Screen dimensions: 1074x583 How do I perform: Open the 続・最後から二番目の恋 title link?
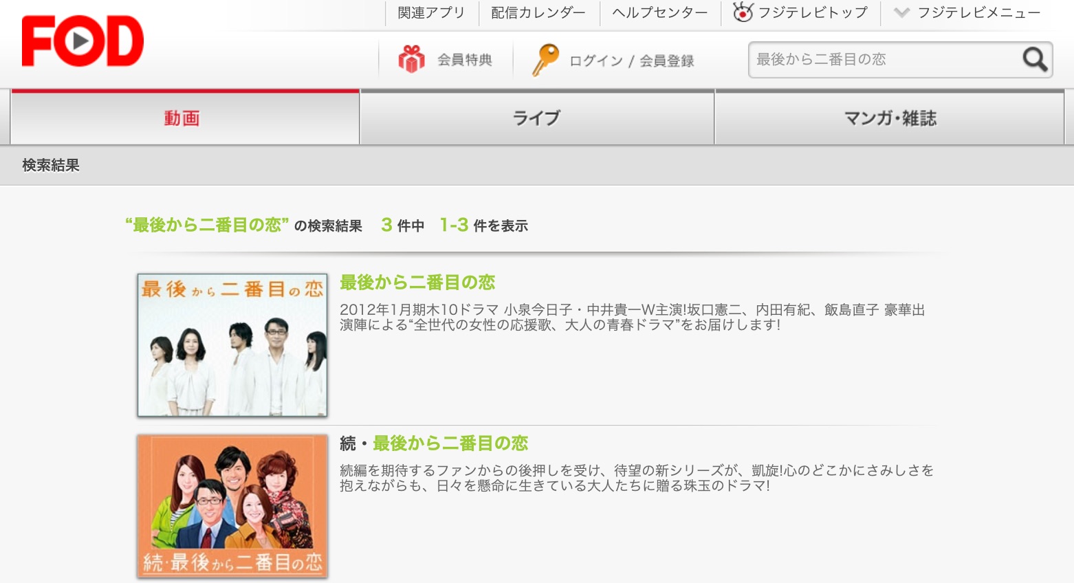coord(434,443)
